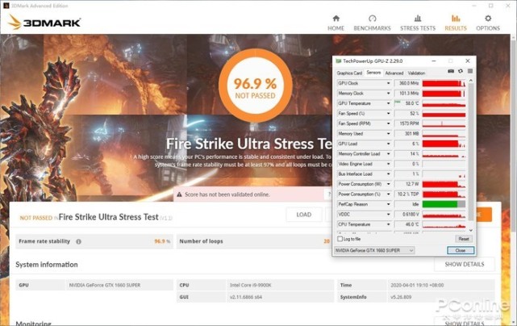Expand the Power Consumption (%) dropdown
Viewport: 517px width, 326px height.
[388, 194]
